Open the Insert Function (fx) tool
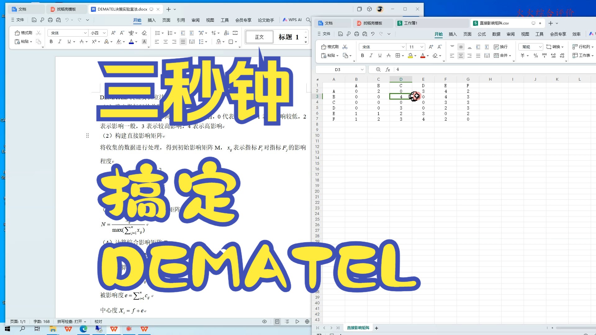 pos(387,69)
